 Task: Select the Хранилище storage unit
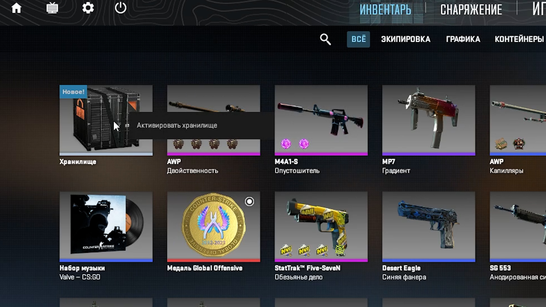(106, 125)
